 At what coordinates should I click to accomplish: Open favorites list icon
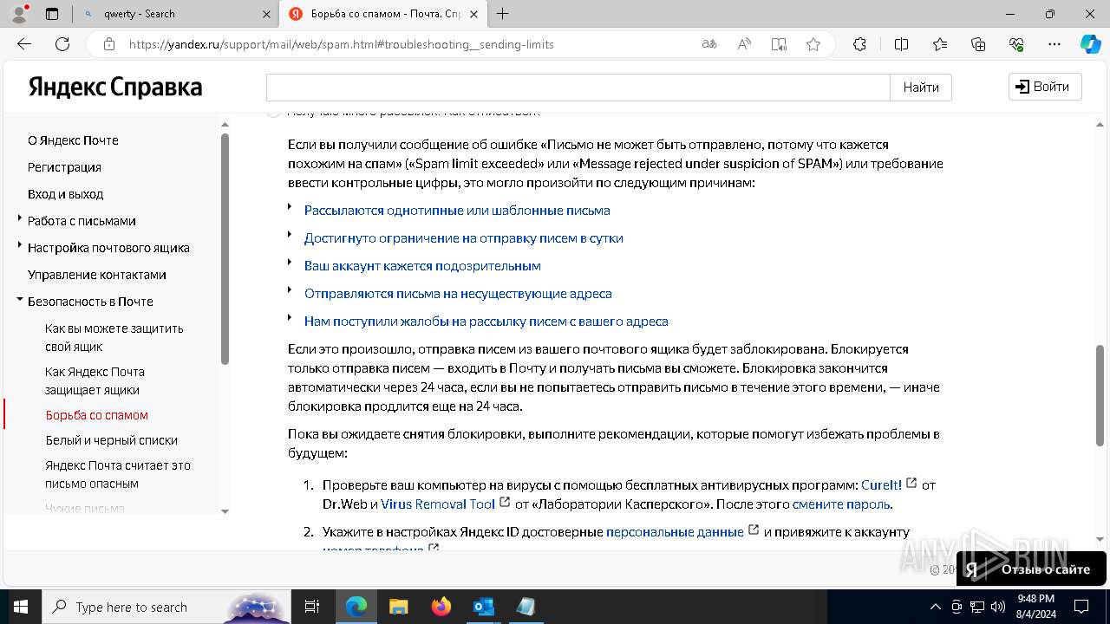940,44
